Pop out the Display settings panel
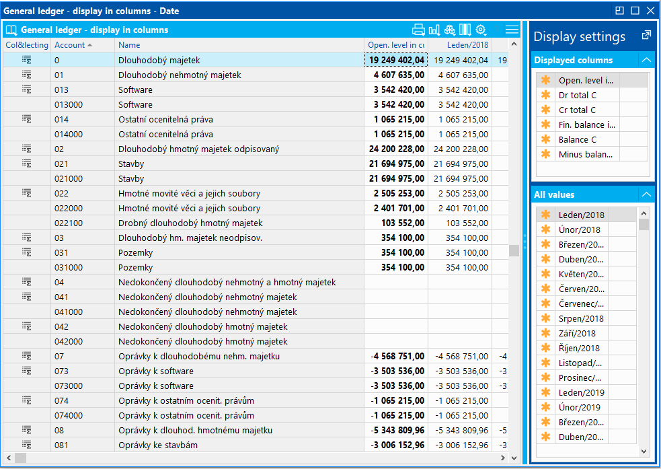 click(646, 36)
